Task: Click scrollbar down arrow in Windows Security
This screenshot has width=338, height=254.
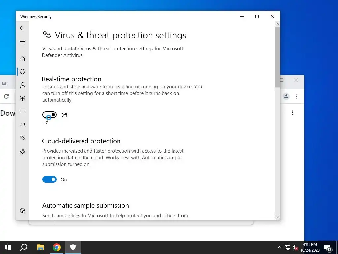Action: coord(277,217)
